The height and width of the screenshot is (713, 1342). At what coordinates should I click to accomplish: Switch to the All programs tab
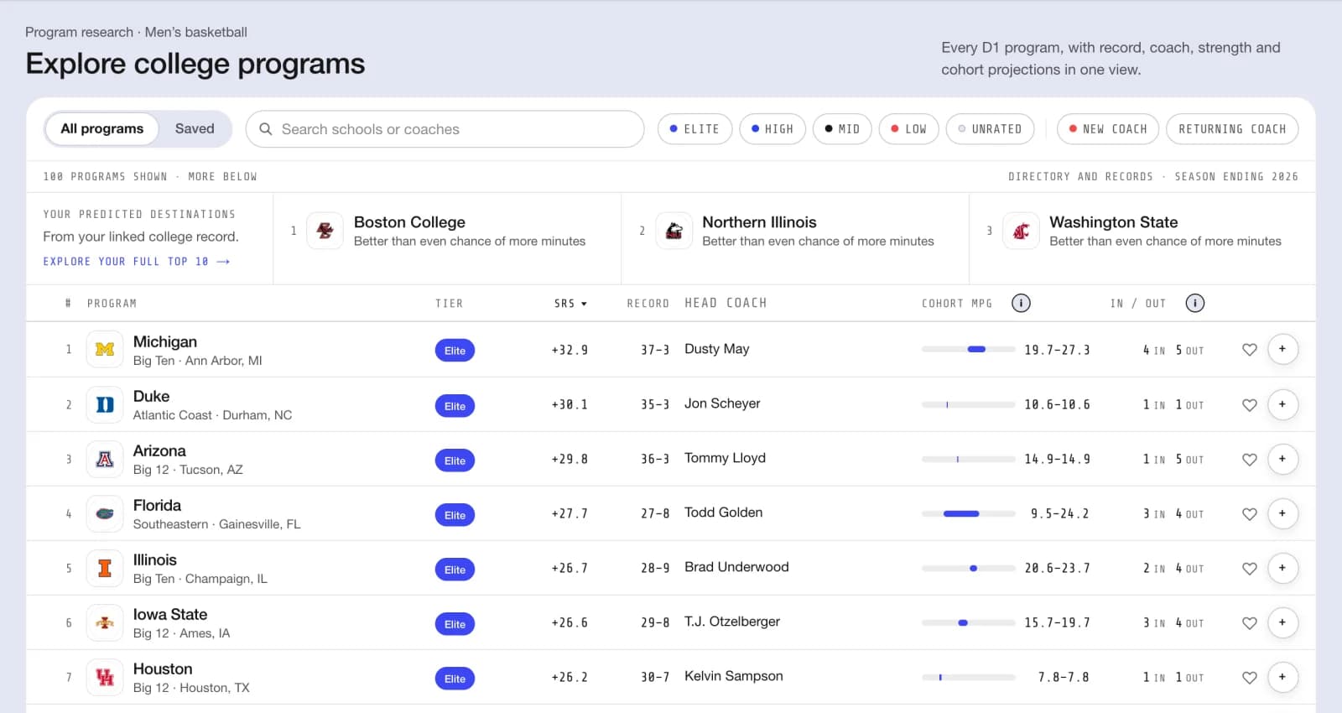pyautogui.click(x=102, y=128)
